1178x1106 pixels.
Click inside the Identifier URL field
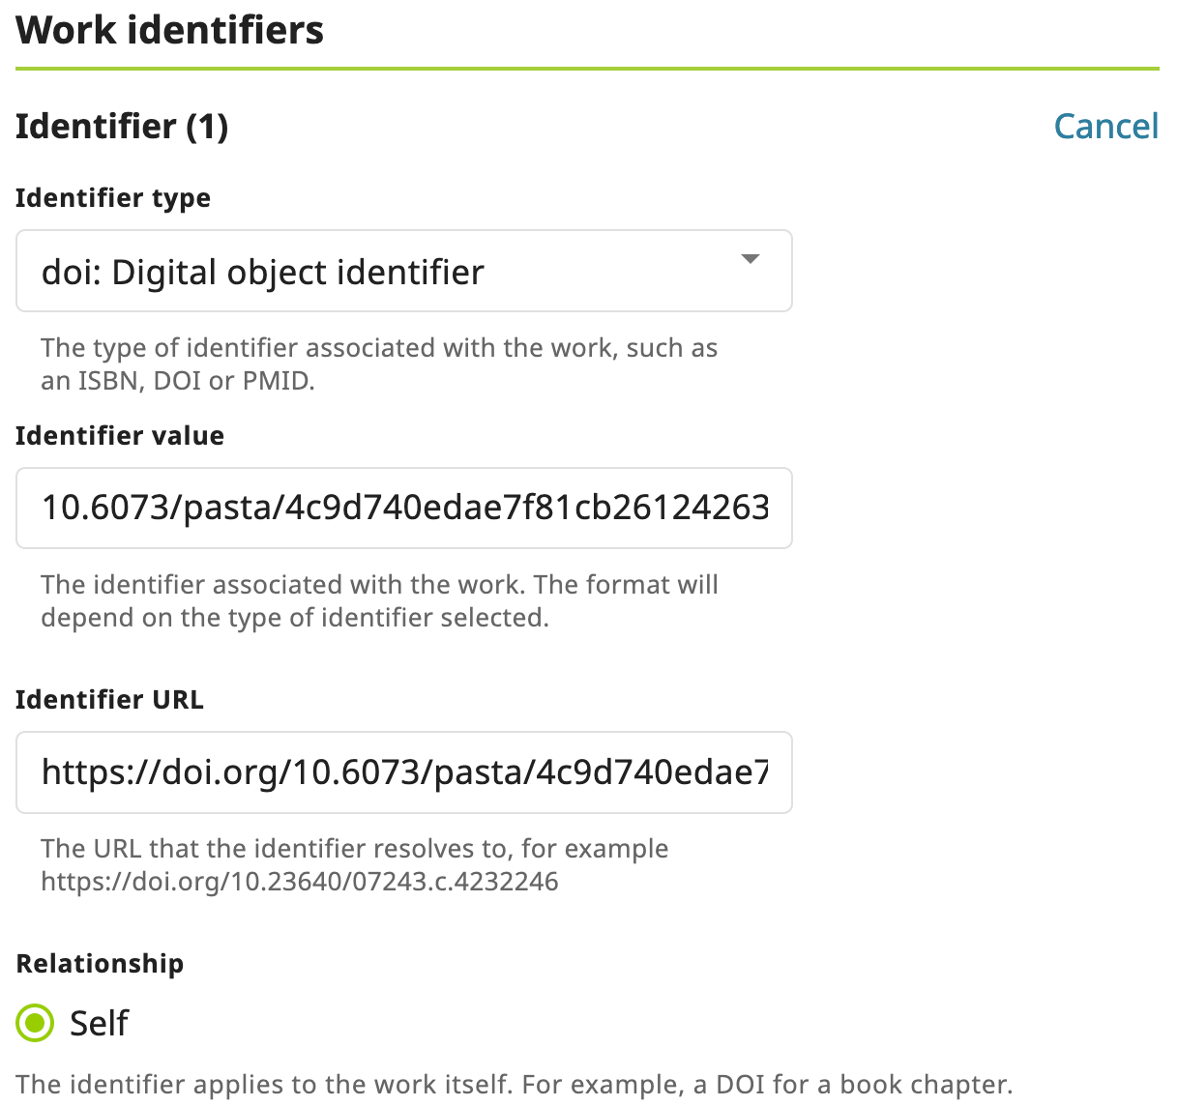click(x=404, y=771)
